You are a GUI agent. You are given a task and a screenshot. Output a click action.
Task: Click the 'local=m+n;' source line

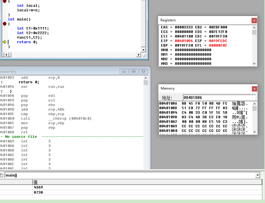(x=28, y=10)
